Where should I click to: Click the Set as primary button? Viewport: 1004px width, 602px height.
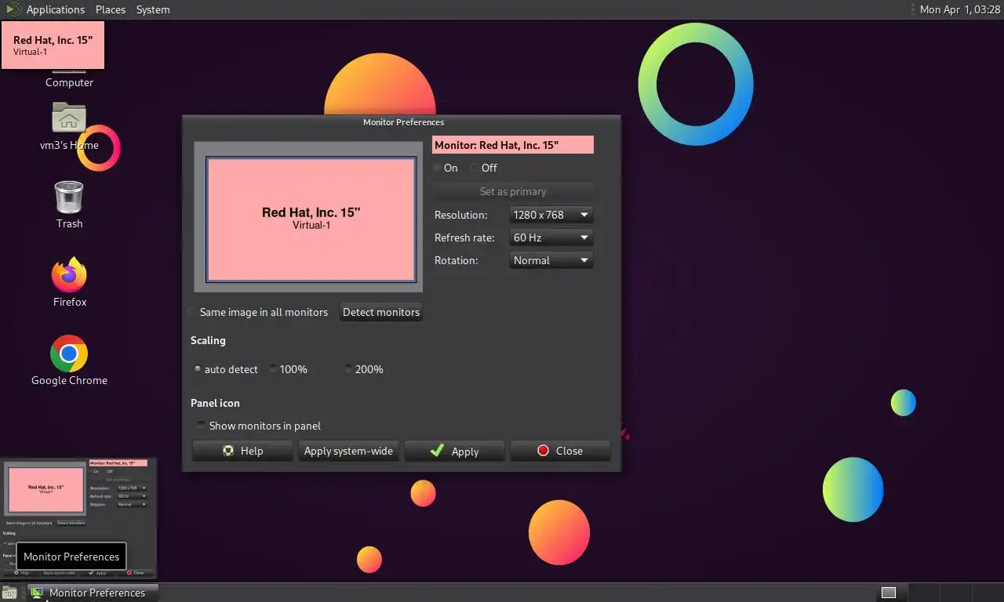(513, 191)
